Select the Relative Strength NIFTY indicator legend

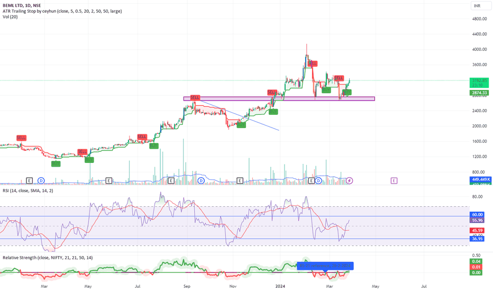click(x=48, y=258)
